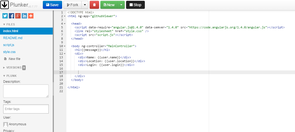The width and height of the screenshot is (295, 132).
Task: Click the Plunker title text
Action: (19, 5)
